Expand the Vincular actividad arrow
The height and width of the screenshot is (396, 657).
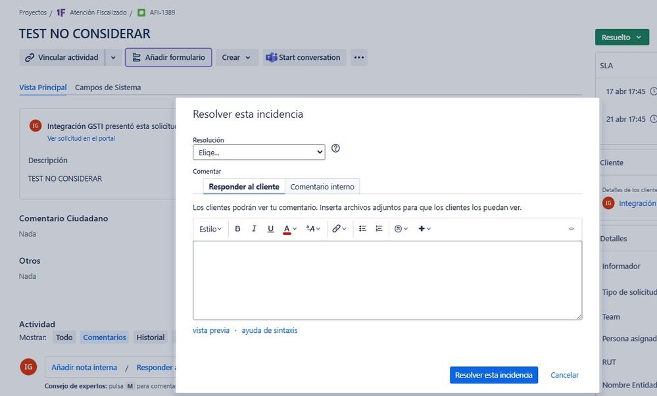[x=113, y=57]
